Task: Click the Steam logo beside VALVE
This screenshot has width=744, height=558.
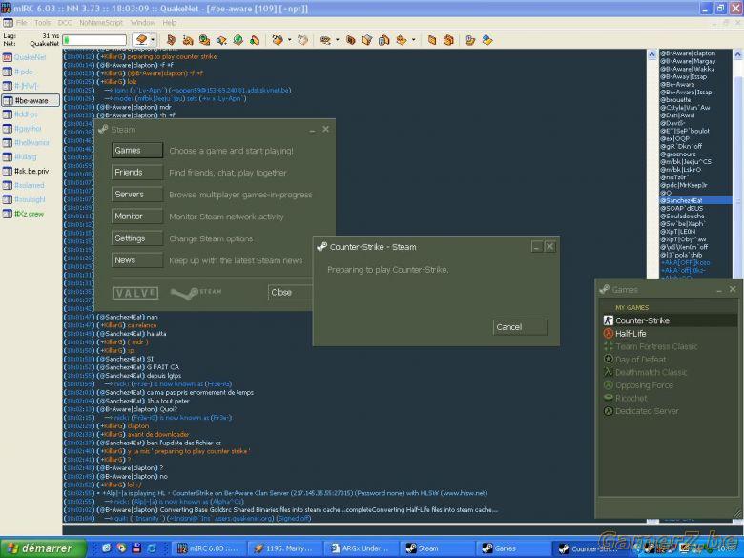Action: coord(196,293)
